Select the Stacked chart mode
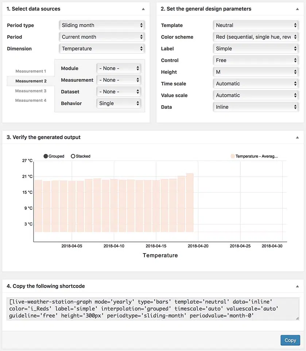The image size is (306, 351). click(x=81, y=156)
